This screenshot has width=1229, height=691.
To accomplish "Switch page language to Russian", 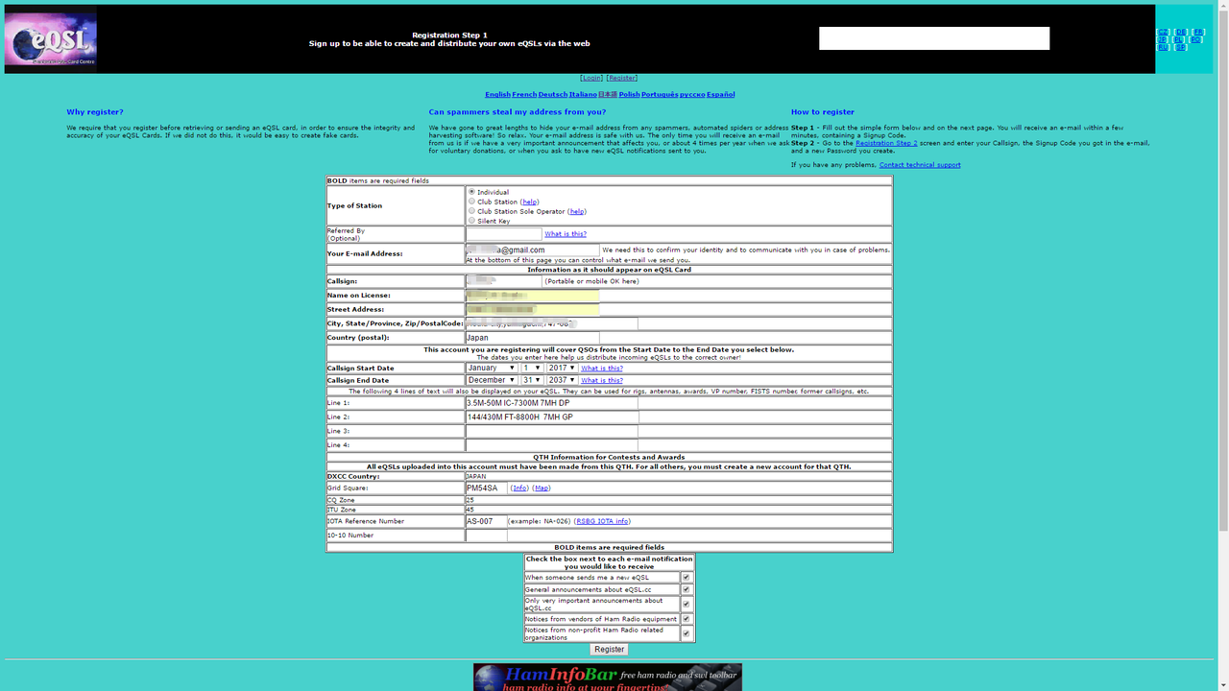I will (x=692, y=94).
